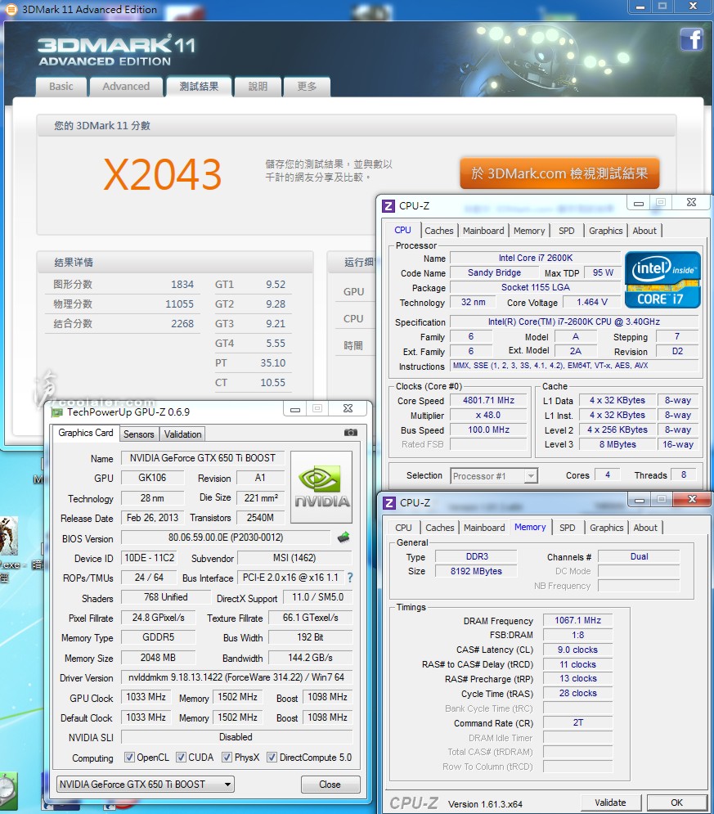Toggle the PhysX checkbox
714x814 pixels.
click(x=227, y=758)
